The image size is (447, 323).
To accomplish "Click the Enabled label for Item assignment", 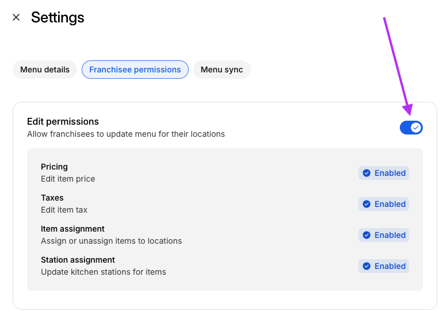I will [x=390, y=235].
